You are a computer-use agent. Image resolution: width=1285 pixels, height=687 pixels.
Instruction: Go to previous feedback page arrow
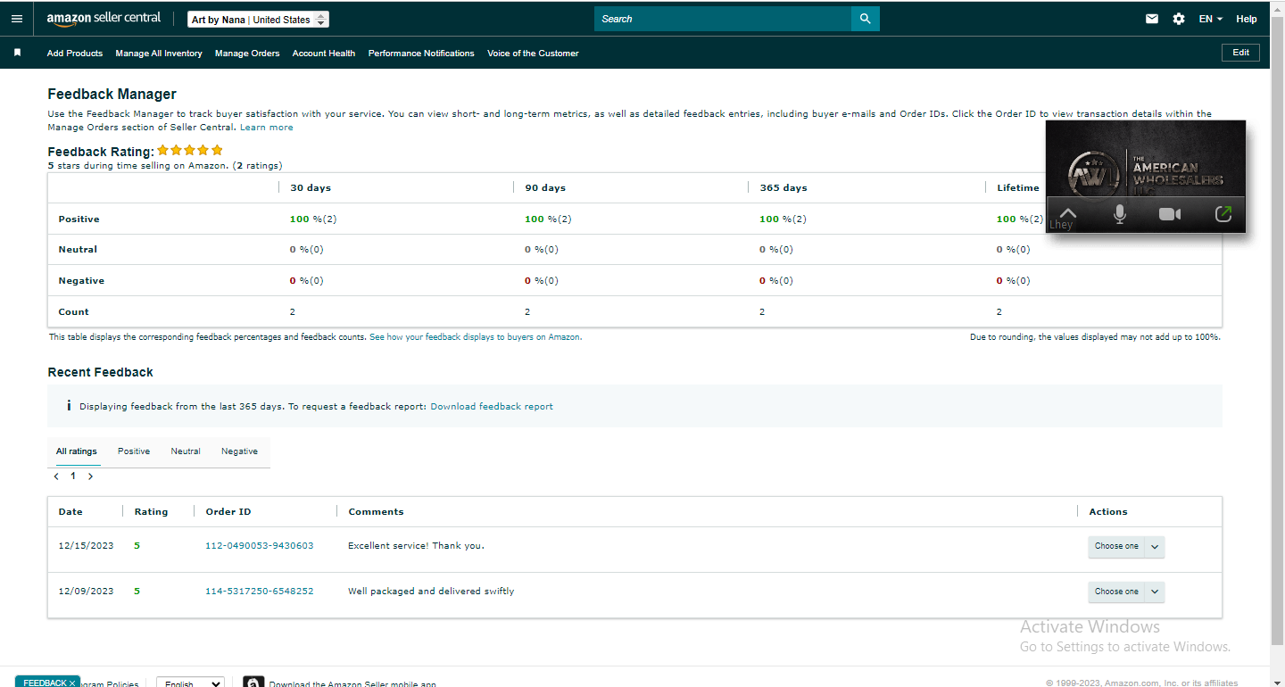click(56, 476)
